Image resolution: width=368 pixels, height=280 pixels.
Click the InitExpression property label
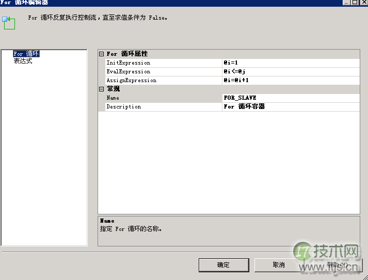tap(163, 63)
